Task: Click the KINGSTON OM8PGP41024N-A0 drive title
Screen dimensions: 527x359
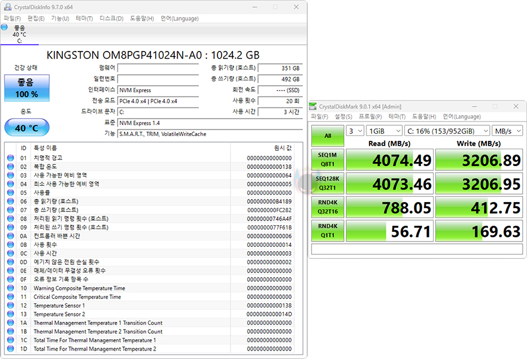Action: [153, 55]
